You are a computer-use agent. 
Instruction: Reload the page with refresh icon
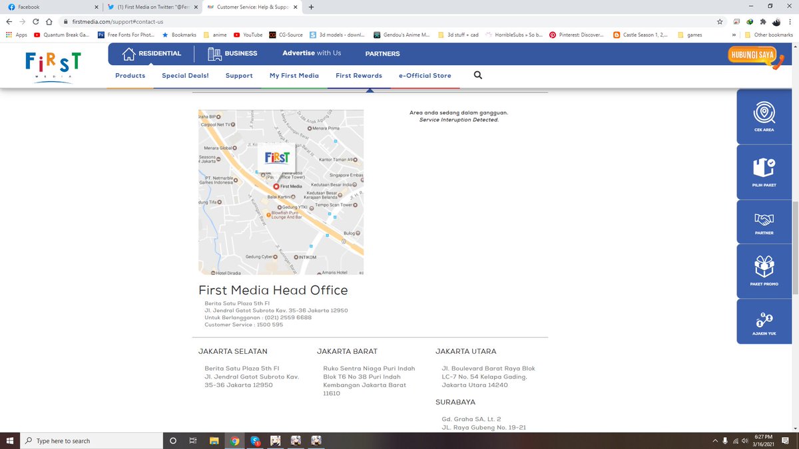[x=36, y=21]
